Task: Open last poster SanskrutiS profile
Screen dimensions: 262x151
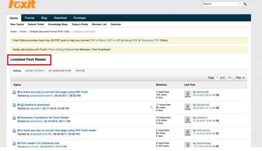Action: [x=203, y=105]
